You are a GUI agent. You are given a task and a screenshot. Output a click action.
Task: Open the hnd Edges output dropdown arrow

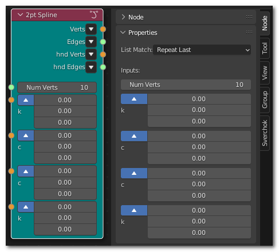coord(91,67)
